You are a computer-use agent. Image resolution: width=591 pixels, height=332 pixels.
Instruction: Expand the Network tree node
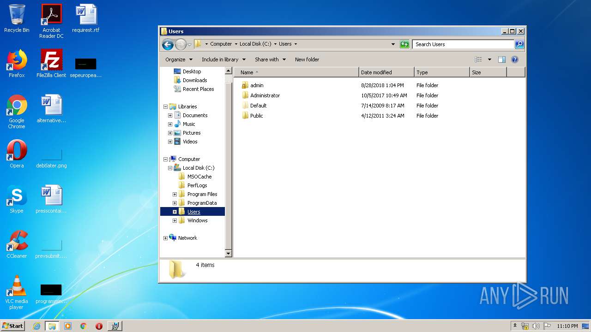click(x=165, y=238)
